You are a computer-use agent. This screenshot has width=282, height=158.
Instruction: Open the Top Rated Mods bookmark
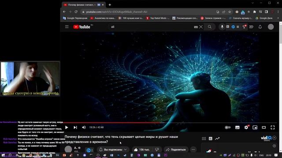158,18
